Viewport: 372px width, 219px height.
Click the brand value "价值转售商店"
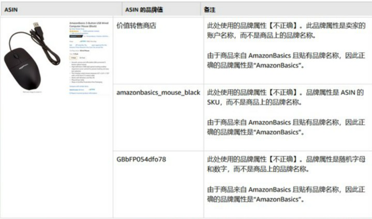pos(136,26)
